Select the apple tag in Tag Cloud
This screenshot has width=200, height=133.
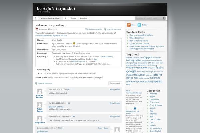tap(148, 57)
